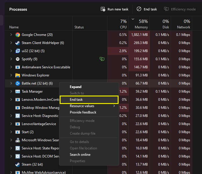Expand the Spotify process group
This screenshot has height=174, width=202.
(11, 59)
